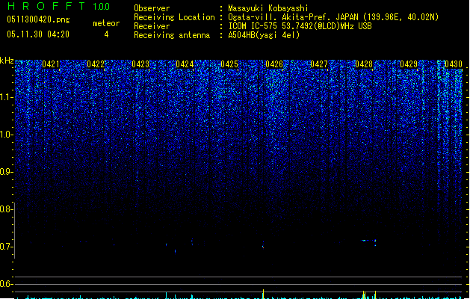Click the horizontal meteor echo streak near 0428

click(368, 241)
